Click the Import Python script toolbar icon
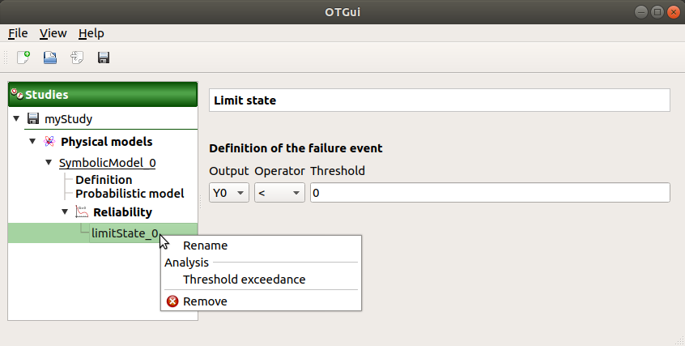This screenshot has height=346, width=685. click(77, 58)
